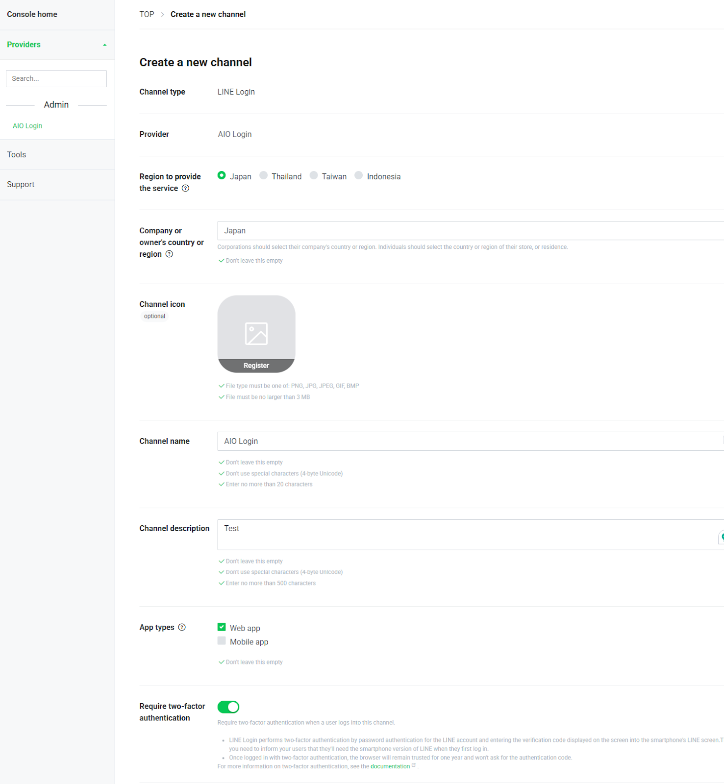Click into the Channel name field
This screenshot has width=724, height=784.
point(471,441)
